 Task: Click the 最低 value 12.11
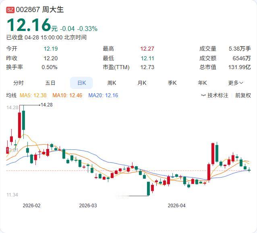point(147,58)
